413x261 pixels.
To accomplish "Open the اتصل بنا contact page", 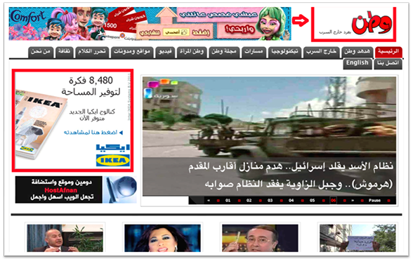I will [x=388, y=63].
